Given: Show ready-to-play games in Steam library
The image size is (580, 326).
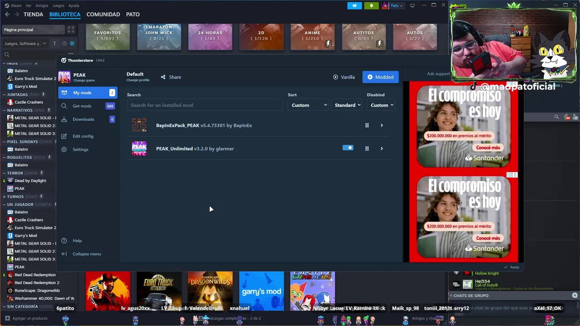Looking at the screenshot, I should (72, 43).
